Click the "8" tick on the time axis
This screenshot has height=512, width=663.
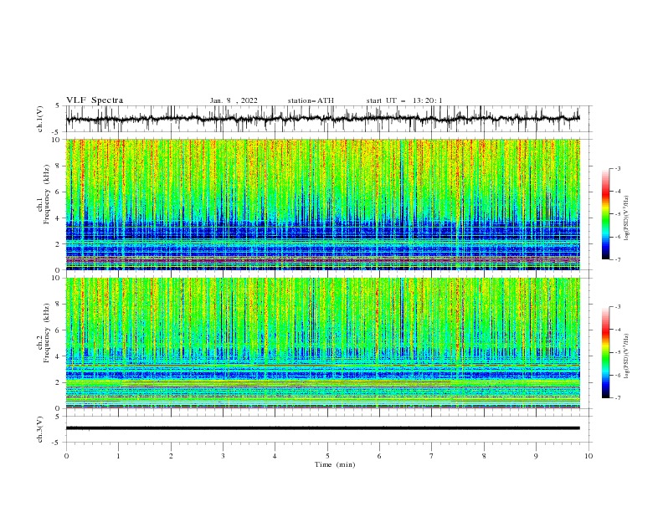(x=484, y=456)
